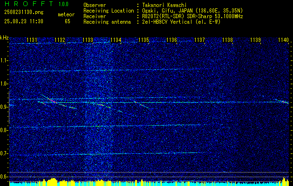
Task: Click the kHz axis unit label
Action: [4, 38]
